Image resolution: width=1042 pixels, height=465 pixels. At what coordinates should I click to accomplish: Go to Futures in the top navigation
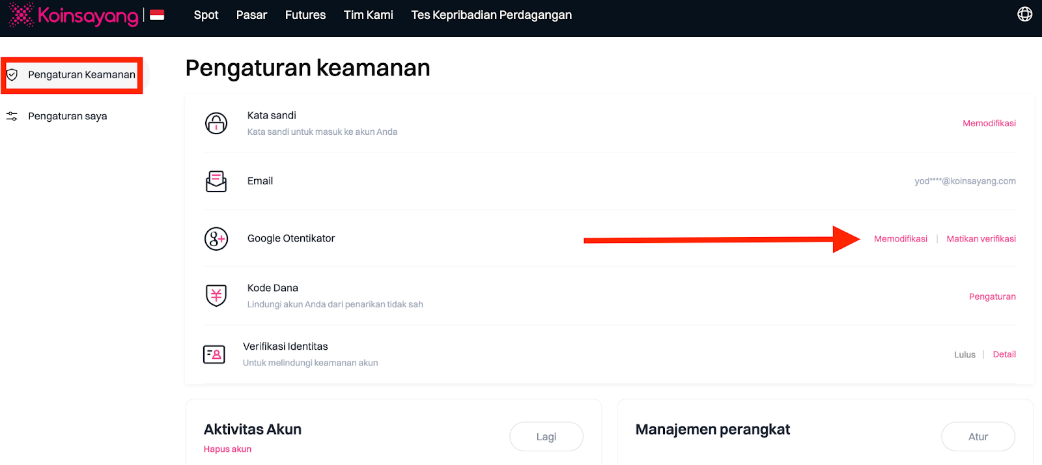point(305,15)
